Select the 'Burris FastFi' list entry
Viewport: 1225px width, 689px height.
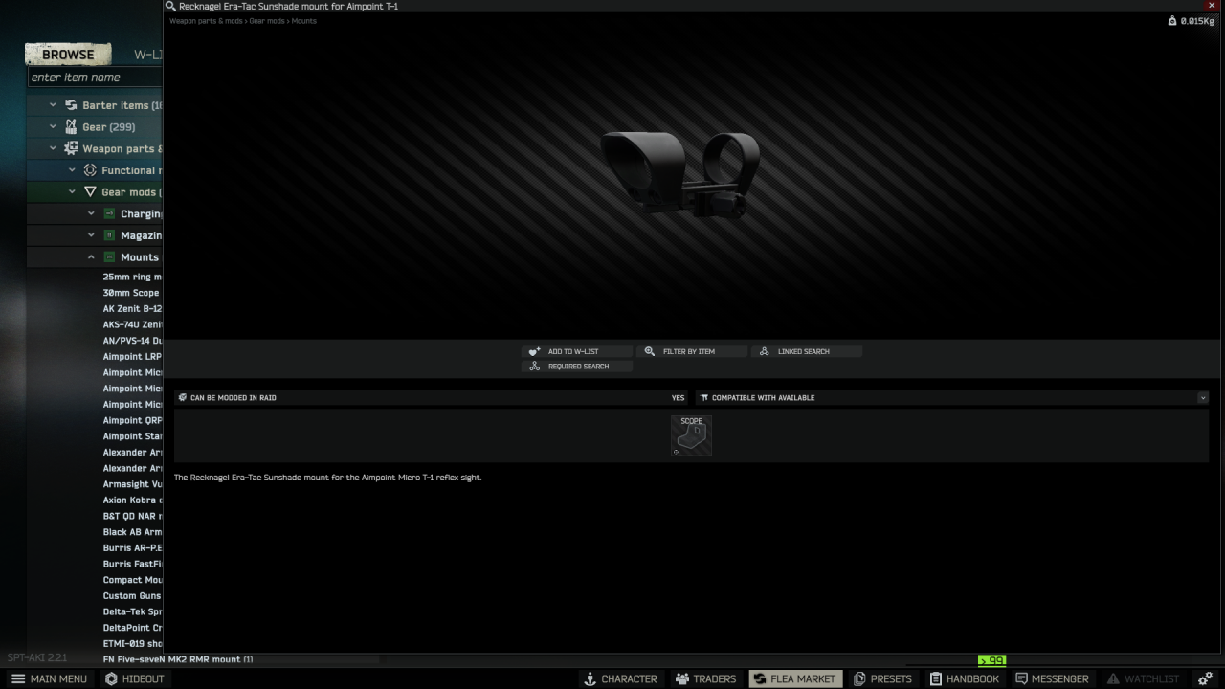pos(132,564)
